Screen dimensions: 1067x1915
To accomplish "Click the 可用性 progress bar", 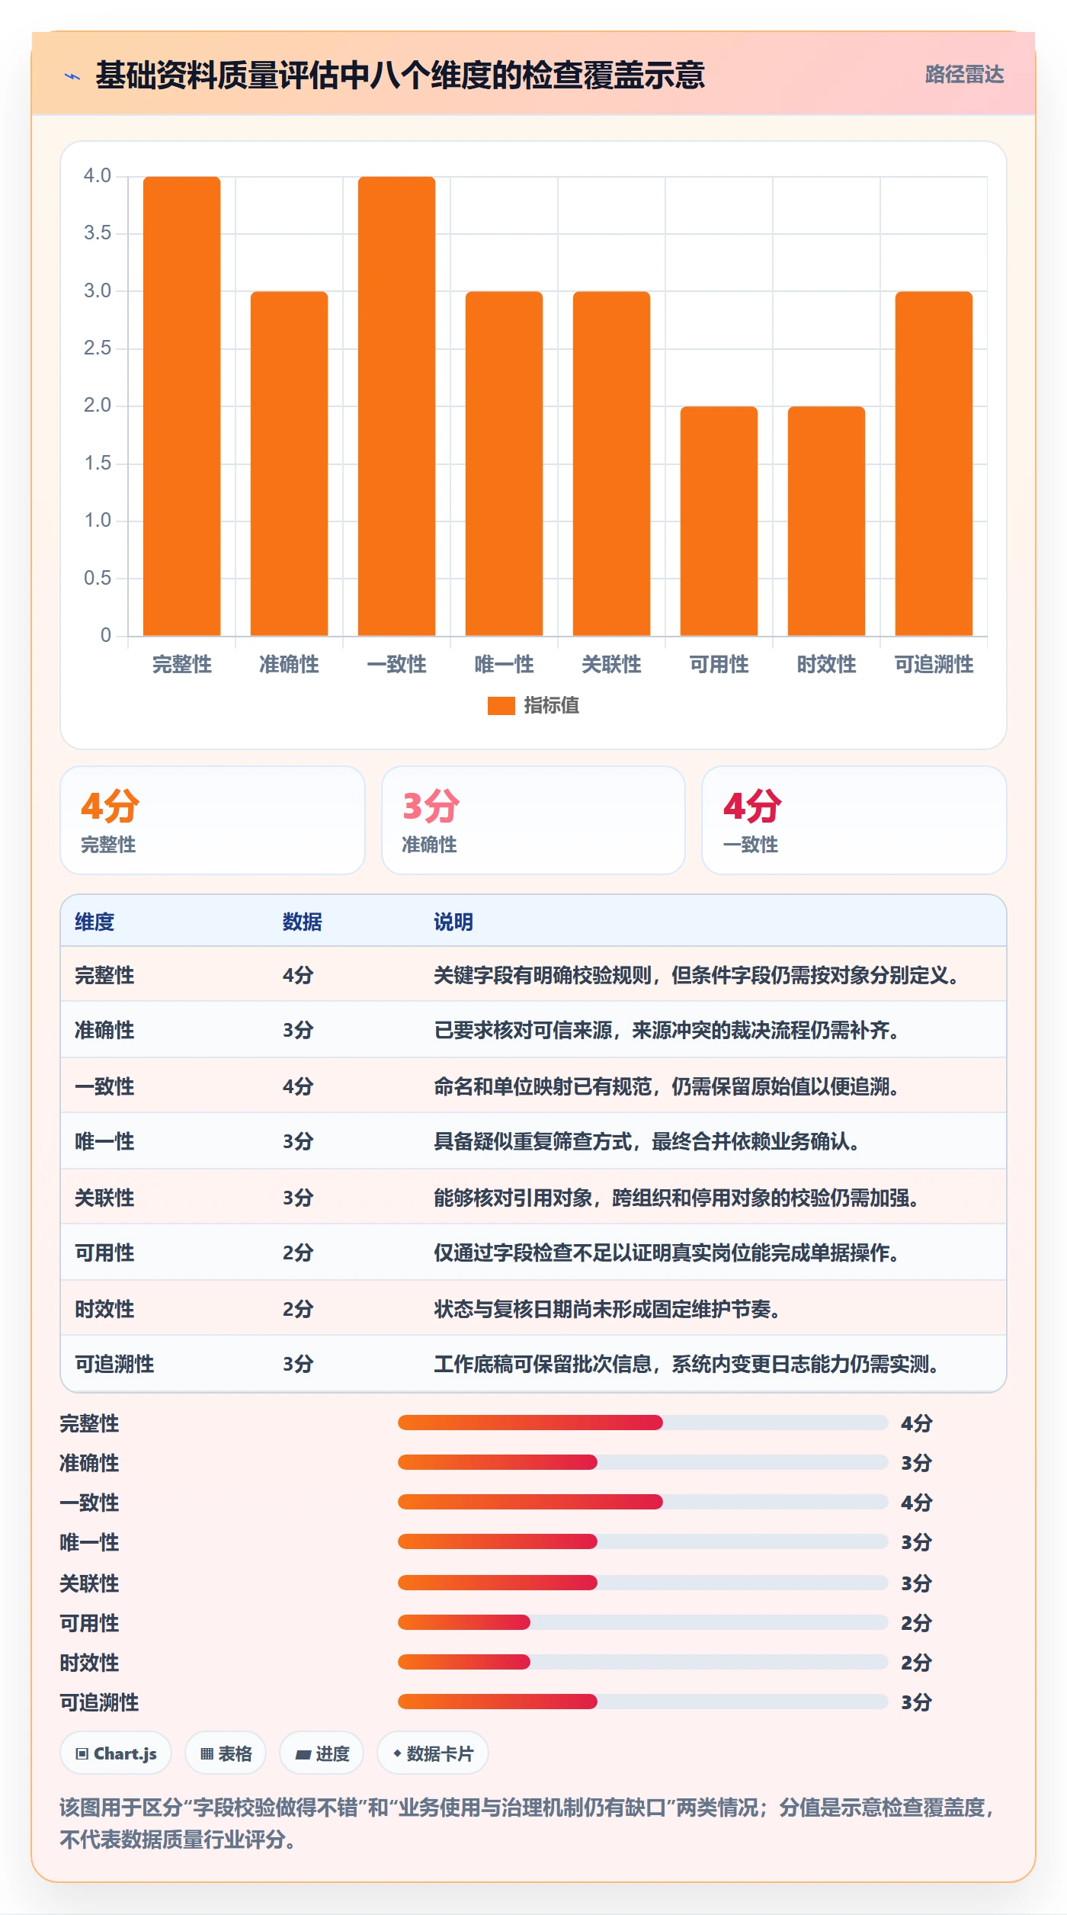I will coord(643,1622).
